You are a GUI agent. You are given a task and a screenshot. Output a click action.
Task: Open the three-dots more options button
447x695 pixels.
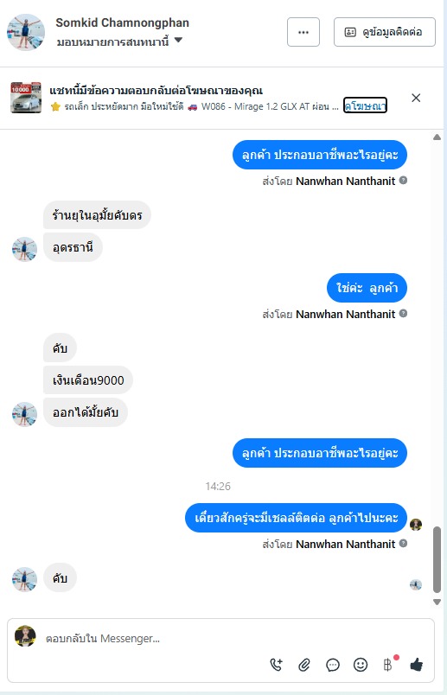pos(303,32)
